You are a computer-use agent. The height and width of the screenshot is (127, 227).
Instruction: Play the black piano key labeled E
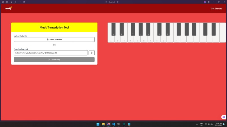click(x=122, y=29)
